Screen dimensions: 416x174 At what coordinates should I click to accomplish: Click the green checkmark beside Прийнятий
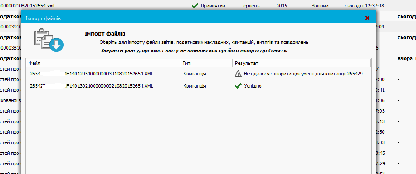[x=195, y=6]
